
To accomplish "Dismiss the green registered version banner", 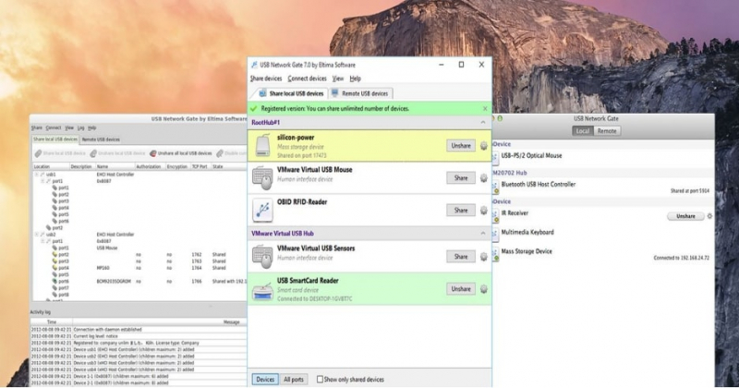I will (485, 108).
